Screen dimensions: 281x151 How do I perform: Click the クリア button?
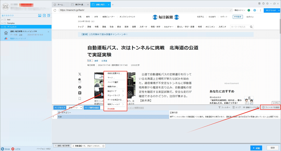(x=236, y=107)
